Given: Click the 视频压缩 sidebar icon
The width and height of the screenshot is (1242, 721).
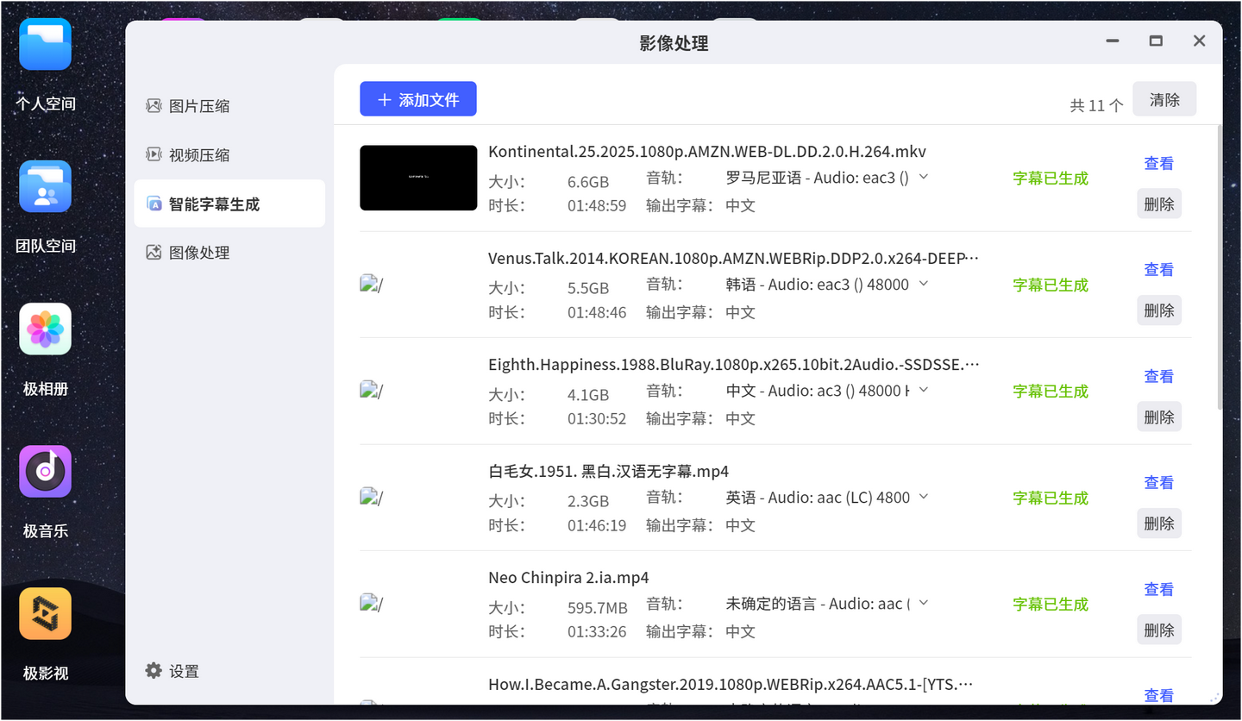Looking at the screenshot, I should [x=154, y=155].
